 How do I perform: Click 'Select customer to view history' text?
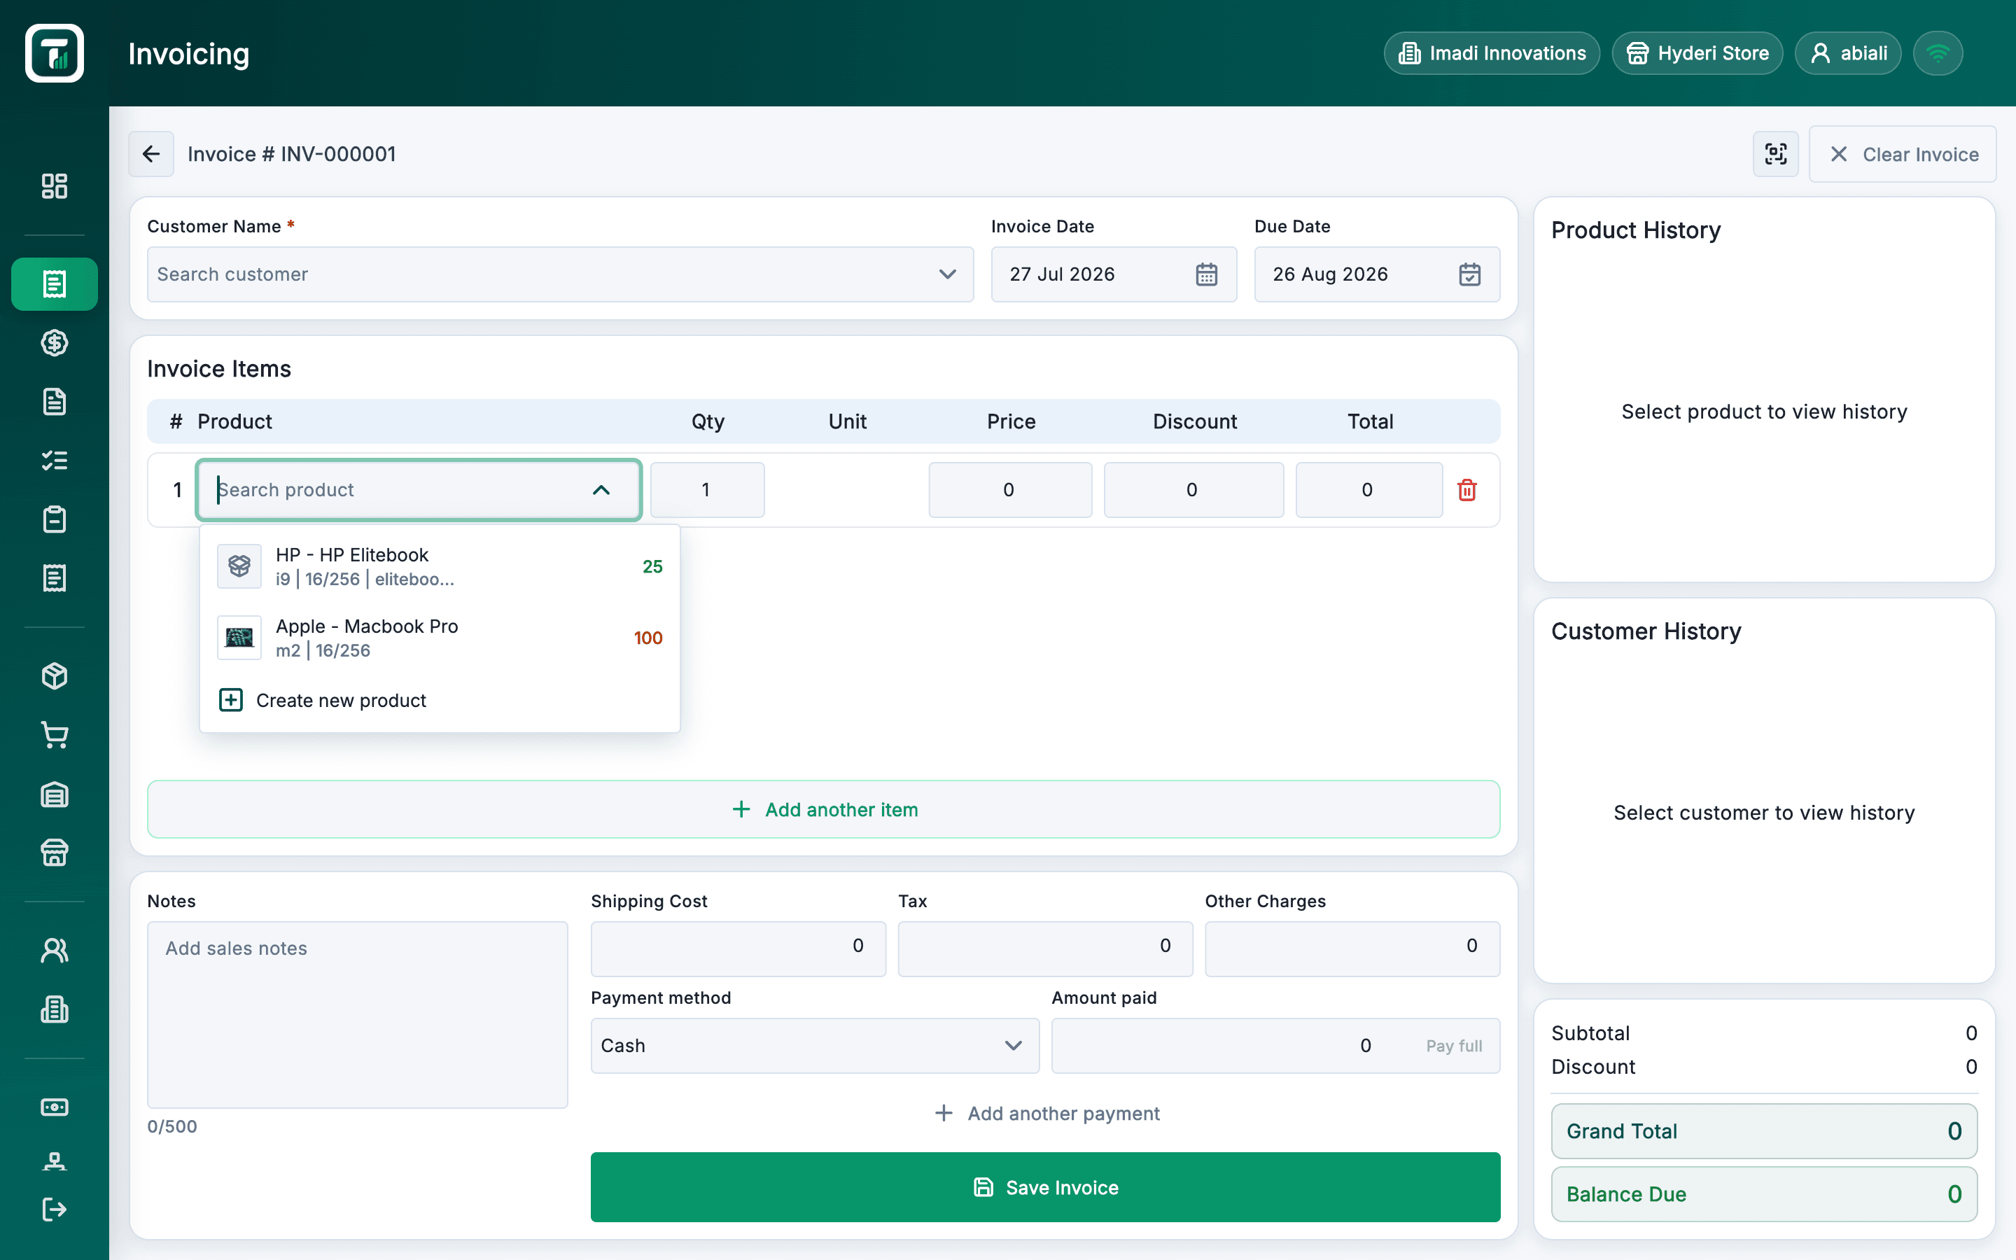1763,813
